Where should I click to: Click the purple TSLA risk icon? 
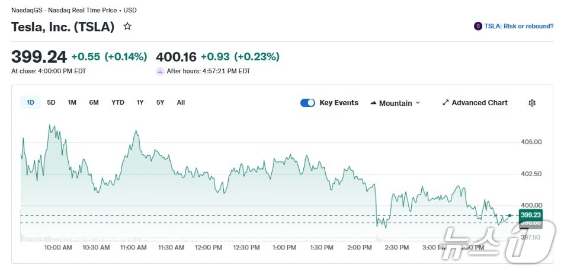coord(478,26)
